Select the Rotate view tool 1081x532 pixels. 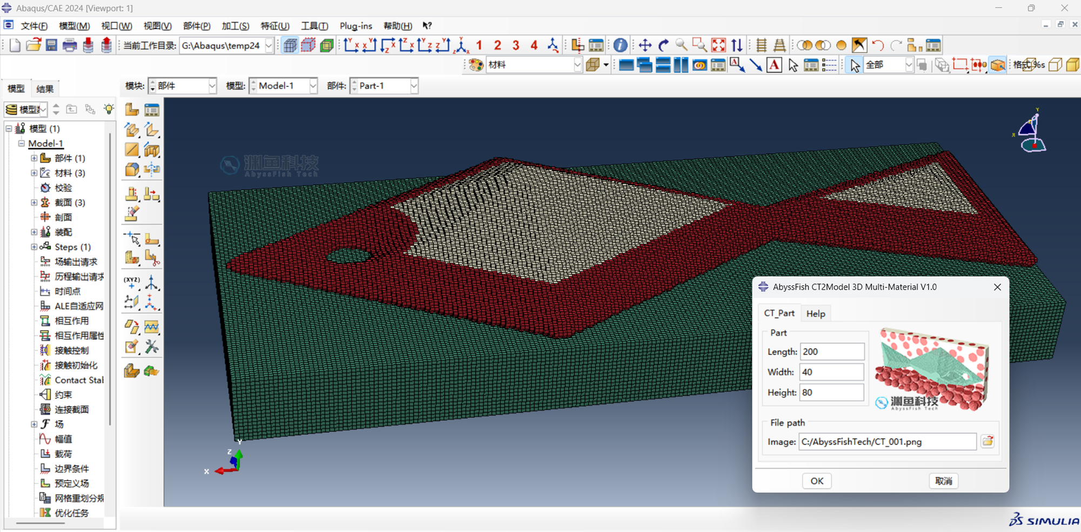point(663,45)
